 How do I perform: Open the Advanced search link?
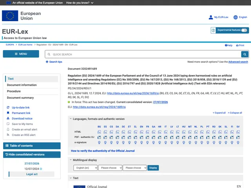tap(238, 62)
